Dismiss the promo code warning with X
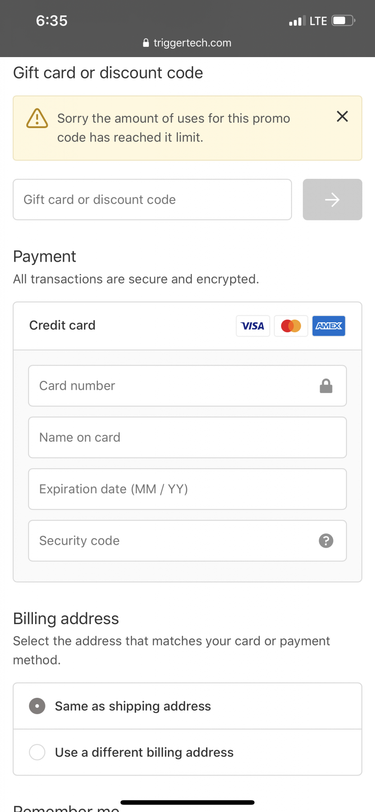 pos(342,117)
